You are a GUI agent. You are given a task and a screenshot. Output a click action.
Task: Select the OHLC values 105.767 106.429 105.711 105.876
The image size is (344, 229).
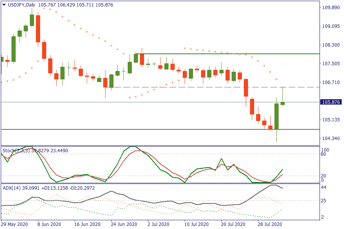(x=76, y=5)
